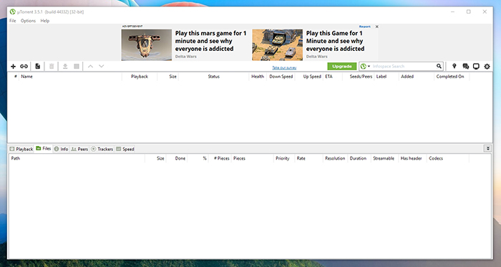The image size is (501, 267).
Task: Switch to the Trackers tab
Action: pos(102,149)
